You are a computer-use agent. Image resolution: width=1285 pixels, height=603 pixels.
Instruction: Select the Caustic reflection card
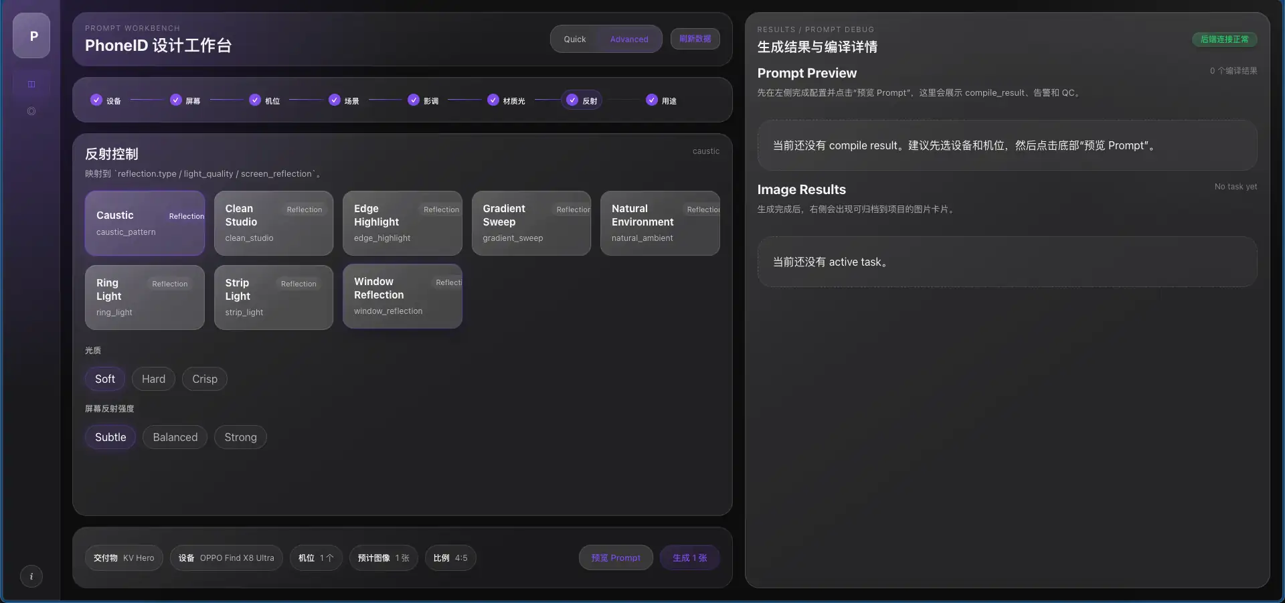[x=145, y=223]
